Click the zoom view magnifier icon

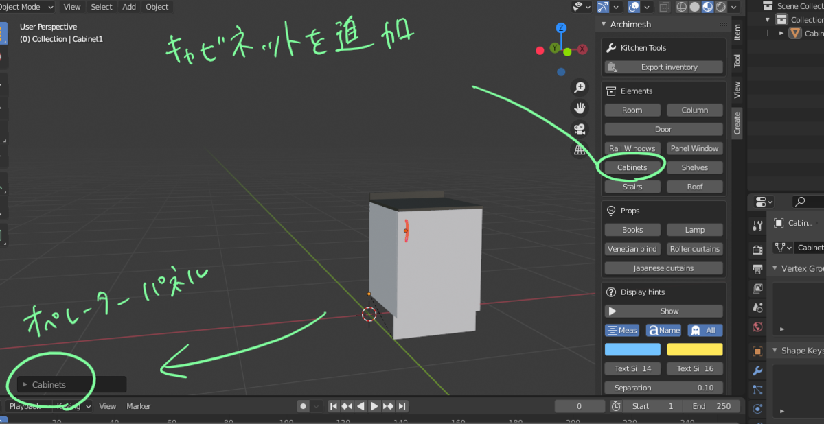580,87
